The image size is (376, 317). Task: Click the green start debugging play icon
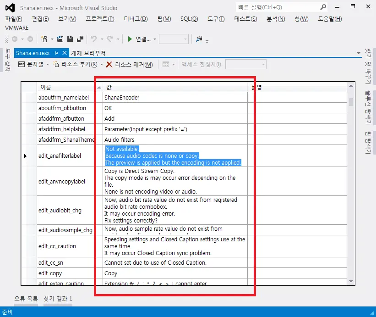coord(130,39)
